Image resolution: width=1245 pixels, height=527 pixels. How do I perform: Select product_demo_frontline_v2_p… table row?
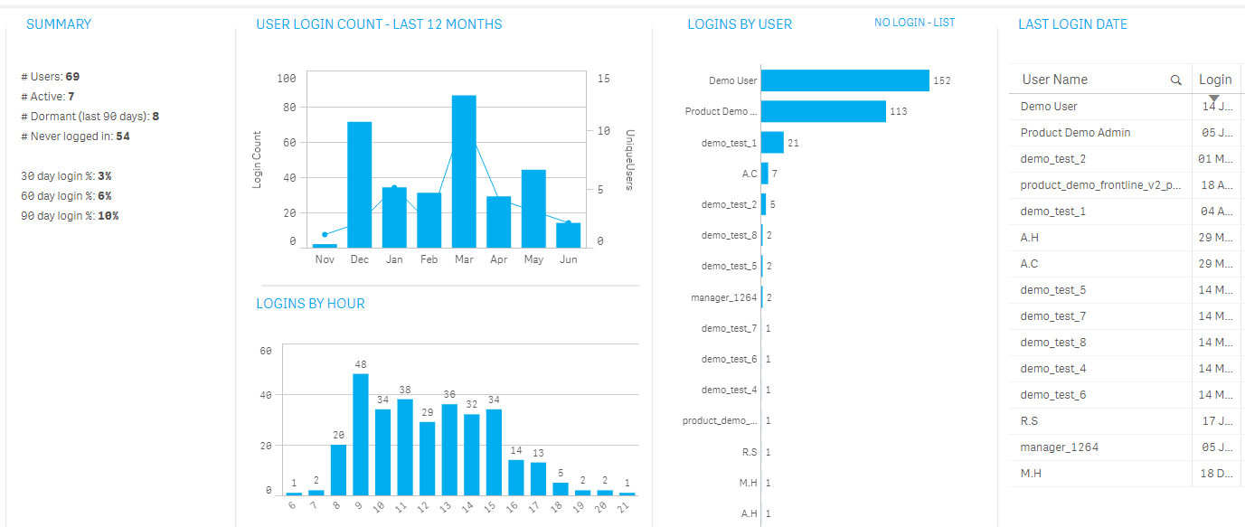coord(1100,185)
